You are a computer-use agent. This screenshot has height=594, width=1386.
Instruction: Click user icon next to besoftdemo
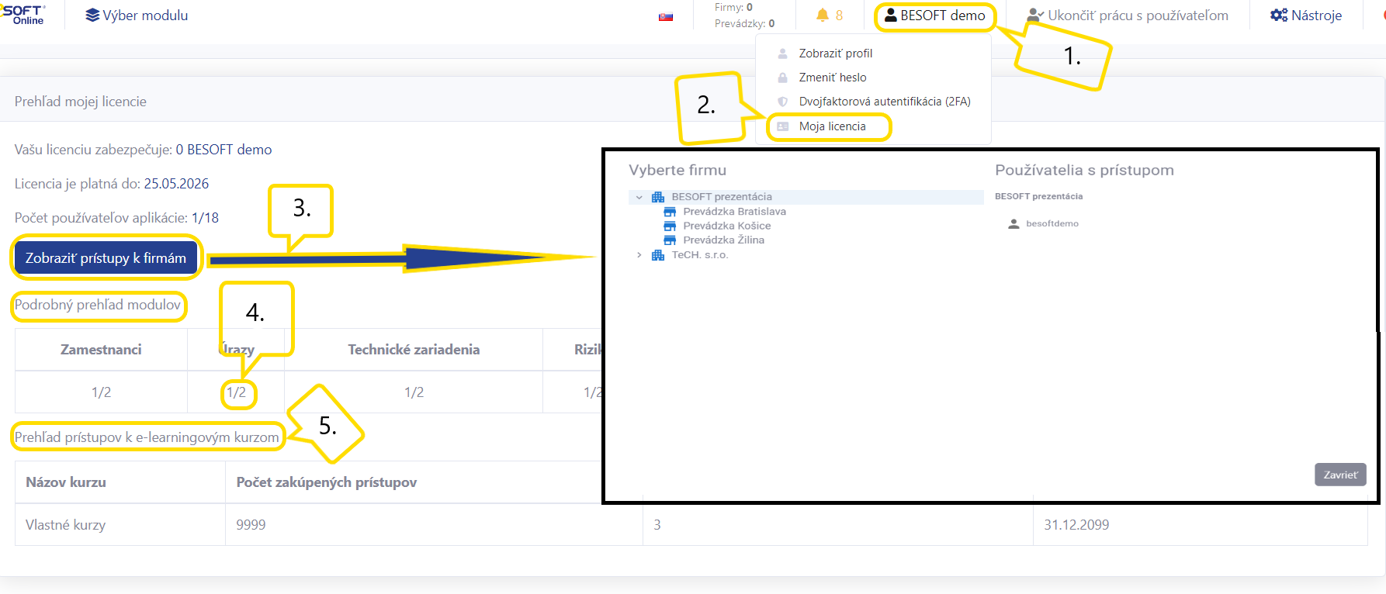(x=1014, y=223)
